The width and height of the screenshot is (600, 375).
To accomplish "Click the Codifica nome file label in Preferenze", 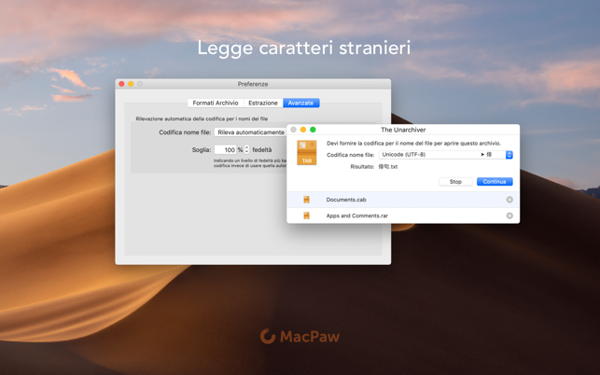I will point(185,132).
